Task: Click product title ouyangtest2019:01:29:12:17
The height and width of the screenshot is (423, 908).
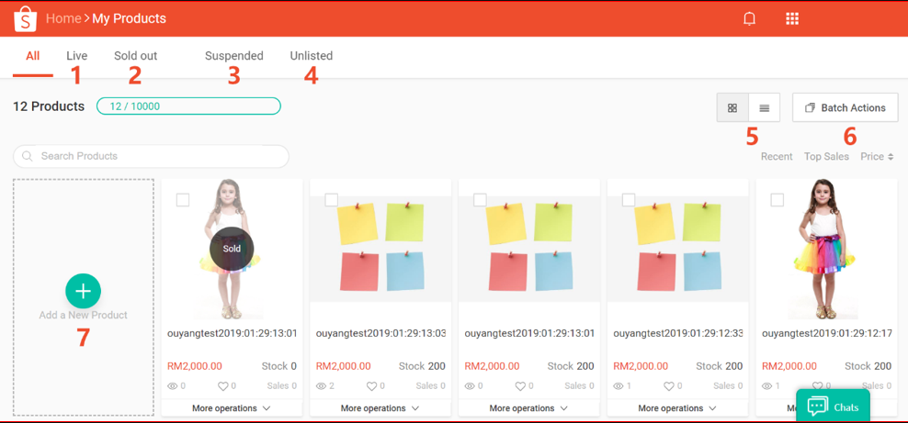Action: point(826,334)
